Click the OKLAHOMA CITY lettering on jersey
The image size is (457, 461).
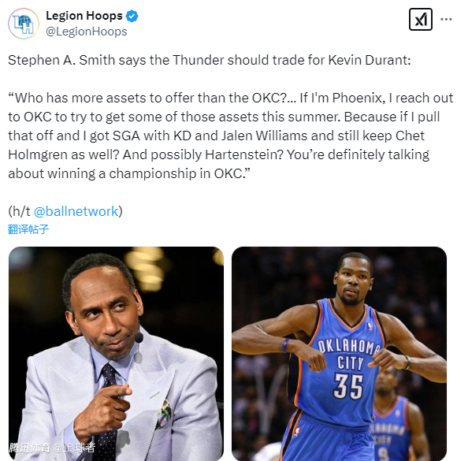coord(349,355)
